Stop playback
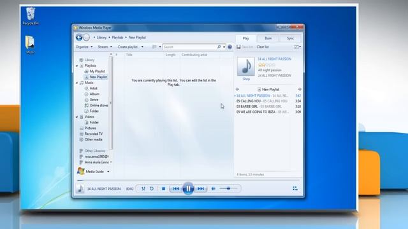 tap(163, 189)
